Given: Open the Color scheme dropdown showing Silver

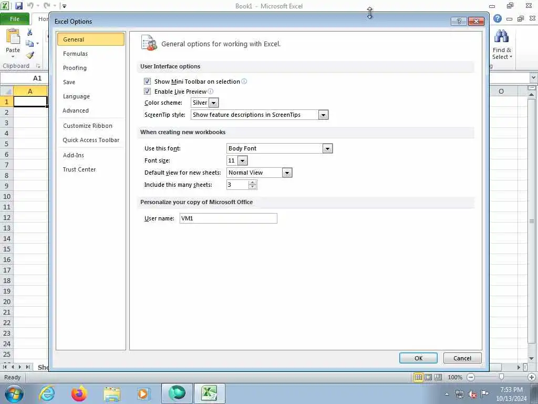Looking at the screenshot, I should [x=213, y=103].
